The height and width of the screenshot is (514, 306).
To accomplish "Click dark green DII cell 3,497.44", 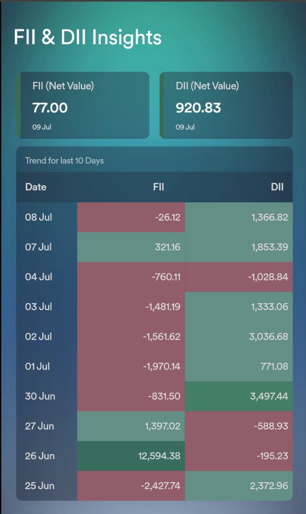I will pos(239,396).
